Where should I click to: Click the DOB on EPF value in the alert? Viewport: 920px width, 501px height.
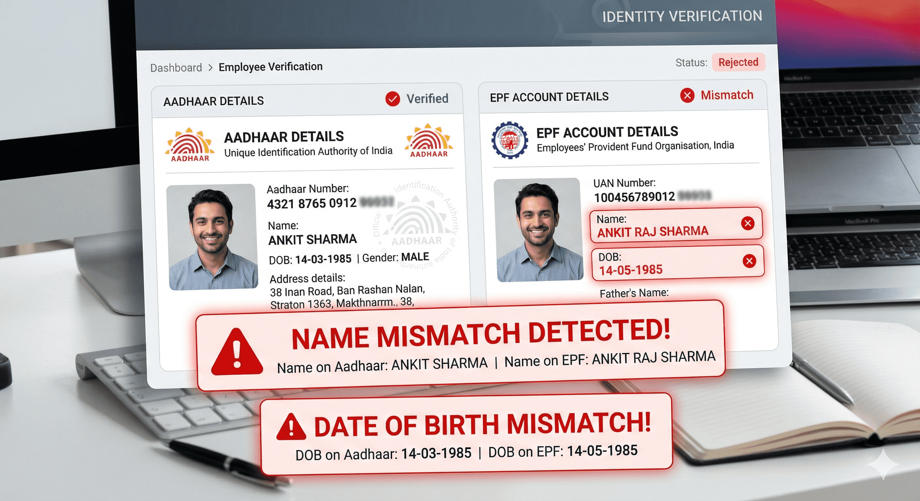(x=602, y=451)
